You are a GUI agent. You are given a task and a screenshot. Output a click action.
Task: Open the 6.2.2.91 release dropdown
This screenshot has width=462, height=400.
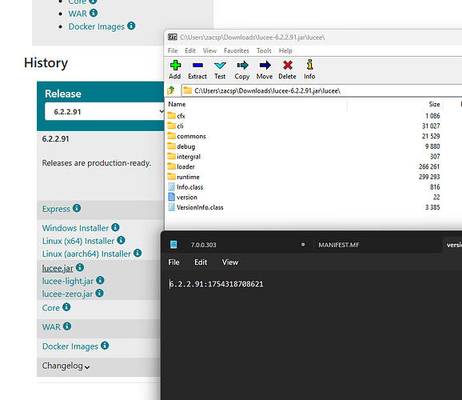(104, 111)
